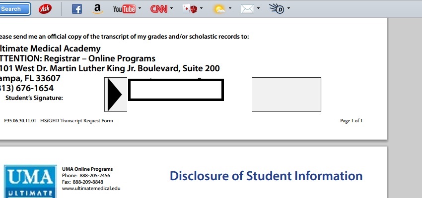This screenshot has width=422, height=198.
Task: Click the 'Phone: 888-205-2456' line
Action: click(86, 175)
